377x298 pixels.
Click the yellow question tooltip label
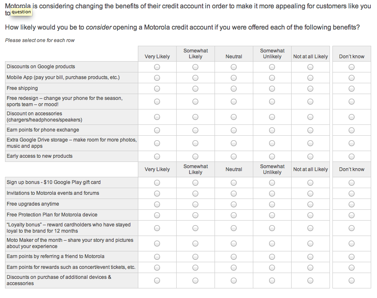pos(21,12)
